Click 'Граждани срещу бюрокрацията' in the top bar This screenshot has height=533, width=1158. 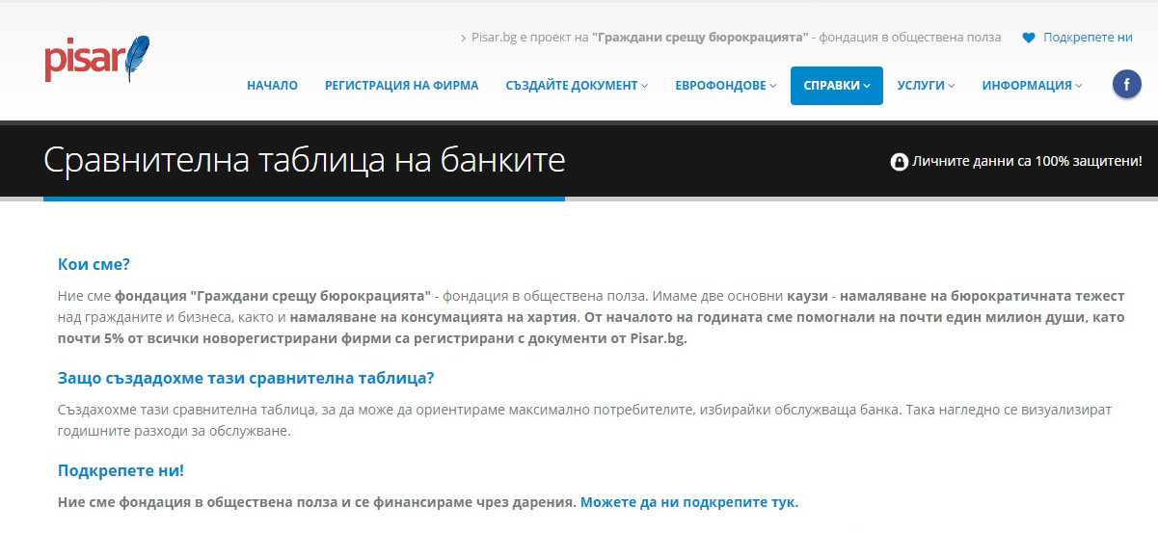pyautogui.click(x=700, y=38)
